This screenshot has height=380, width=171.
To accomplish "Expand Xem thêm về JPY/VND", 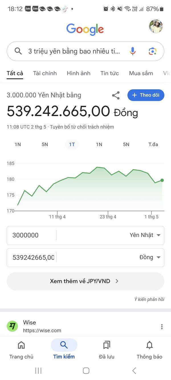I will point(85,281).
